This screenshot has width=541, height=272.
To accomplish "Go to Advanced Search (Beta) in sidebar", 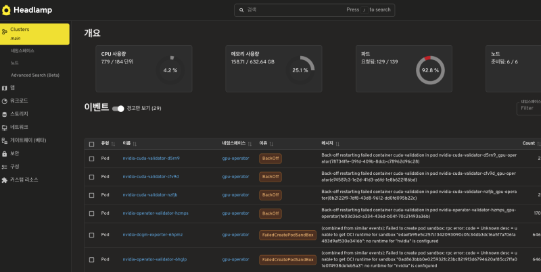I will (x=34, y=75).
